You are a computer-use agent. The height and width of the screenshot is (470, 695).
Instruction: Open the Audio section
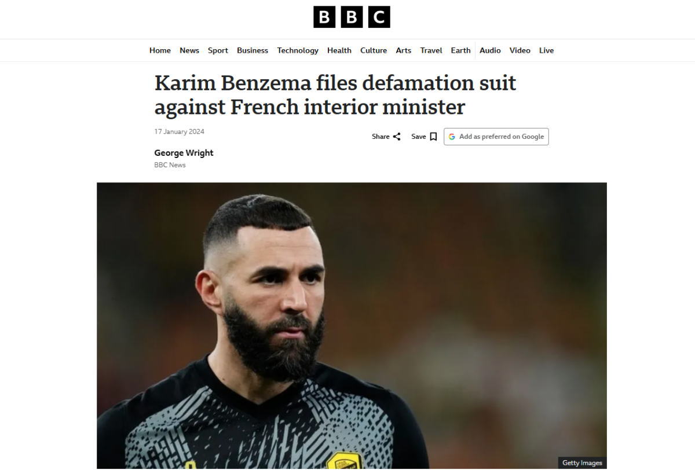click(490, 50)
